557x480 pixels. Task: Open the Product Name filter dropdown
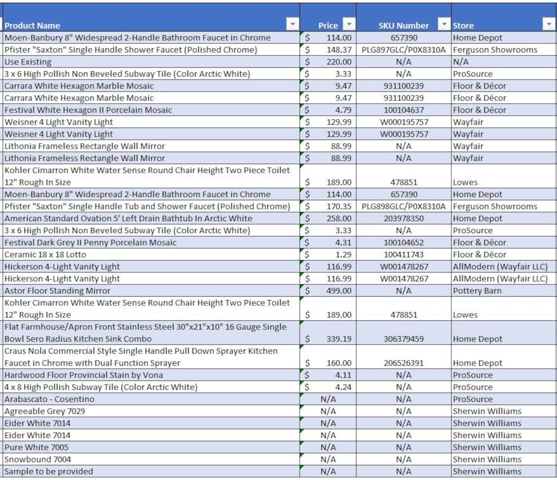[292, 24]
